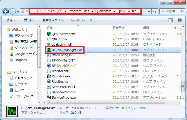The width and height of the screenshot is (187, 120).
Task: Select qualcomm.gif image file icon
Action: click(49, 44)
